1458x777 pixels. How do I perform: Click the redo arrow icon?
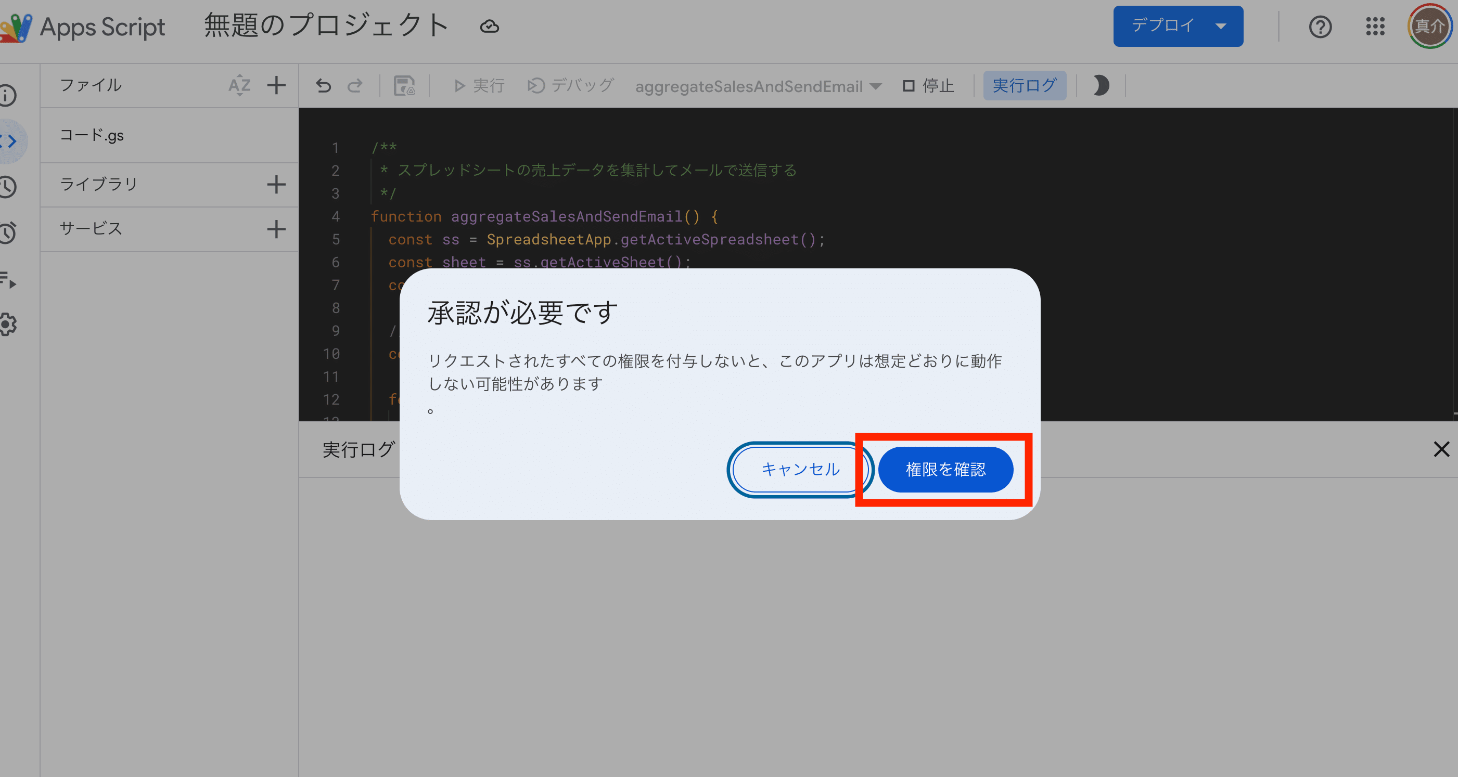pyautogui.click(x=355, y=86)
